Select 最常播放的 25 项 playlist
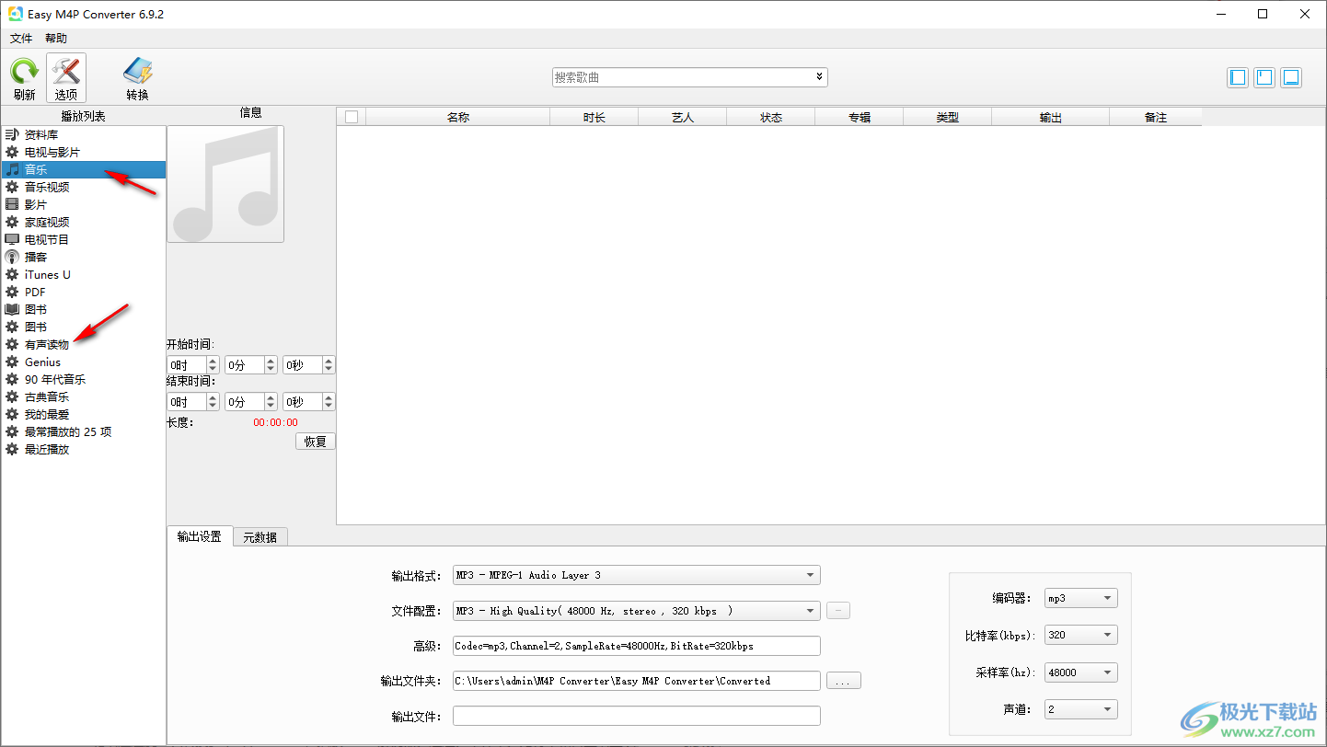Screen dimensions: 1327x747 click(x=84, y=431)
